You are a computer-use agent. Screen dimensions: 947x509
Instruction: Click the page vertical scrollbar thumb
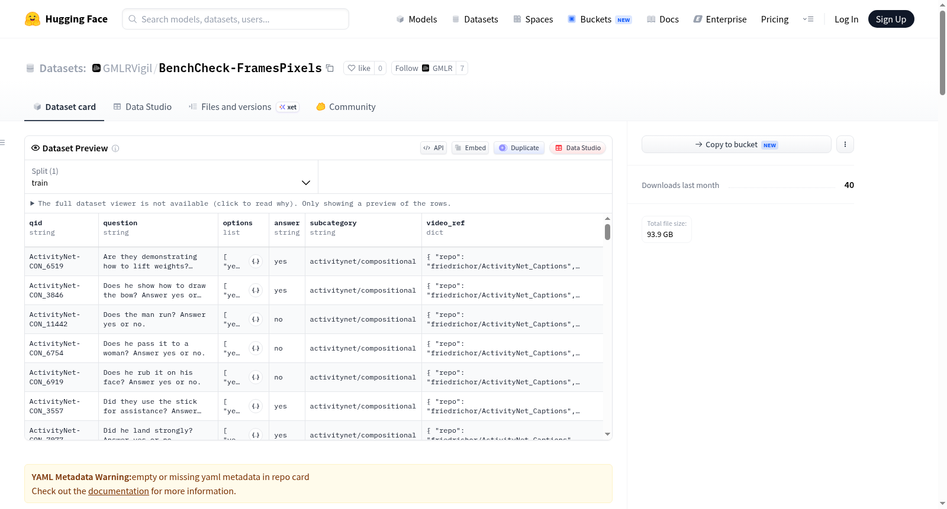tap(942, 52)
